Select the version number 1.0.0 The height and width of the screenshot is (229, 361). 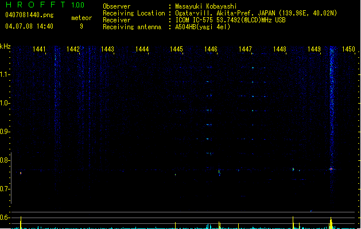pyautogui.click(x=78, y=5)
